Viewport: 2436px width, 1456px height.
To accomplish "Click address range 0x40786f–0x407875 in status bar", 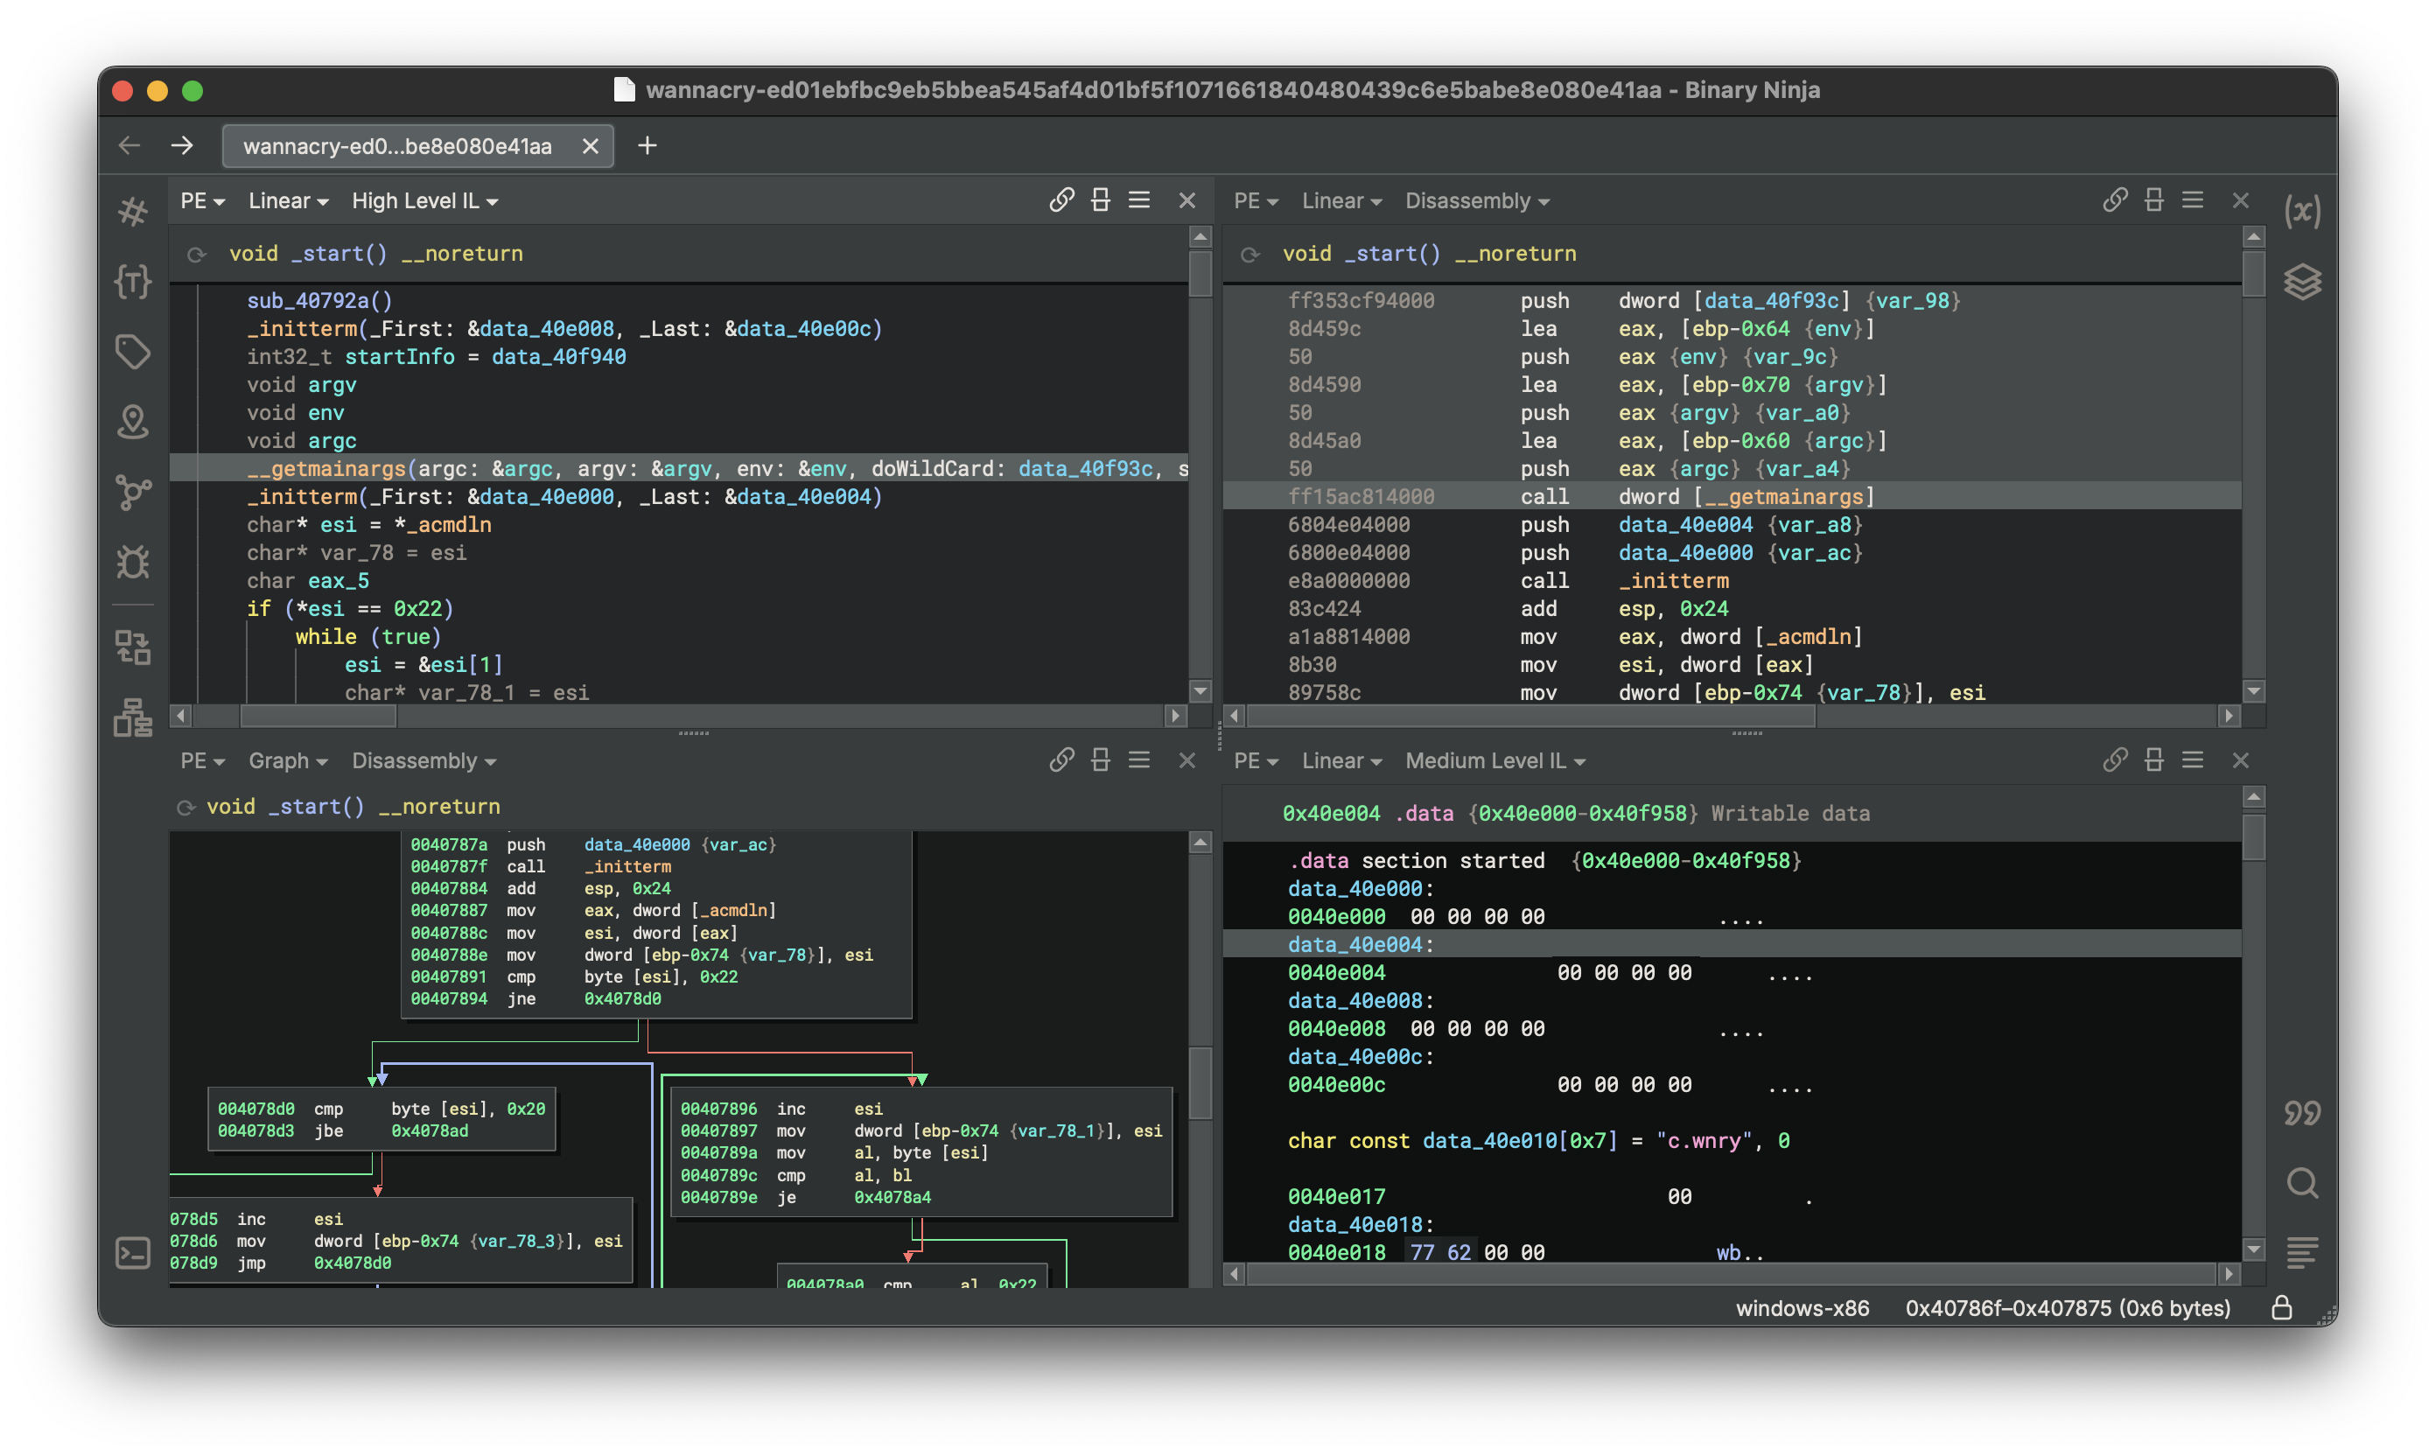I will 2068,1308.
